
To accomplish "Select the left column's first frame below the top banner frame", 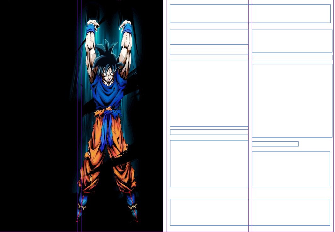I will pos(209,37).
